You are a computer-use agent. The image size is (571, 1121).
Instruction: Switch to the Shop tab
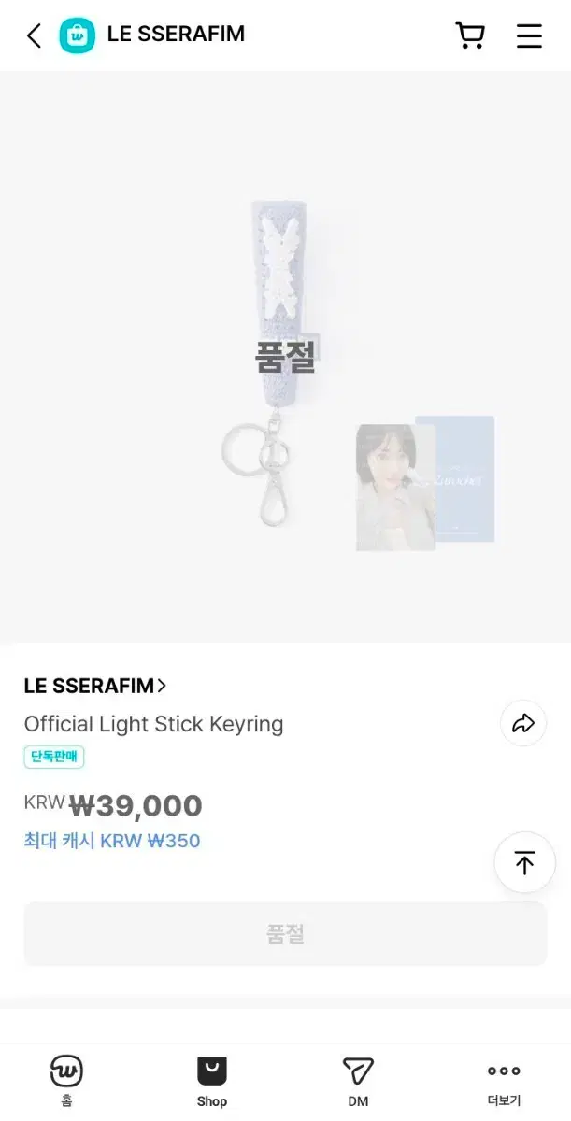pos(212,1081)
